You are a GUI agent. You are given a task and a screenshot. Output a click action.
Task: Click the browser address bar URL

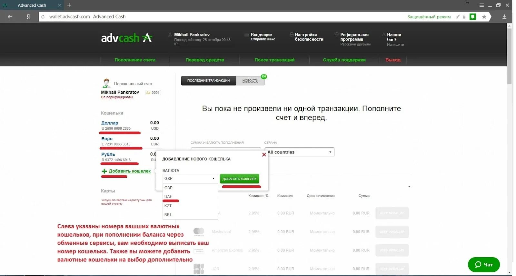click(x=69, y=17)
